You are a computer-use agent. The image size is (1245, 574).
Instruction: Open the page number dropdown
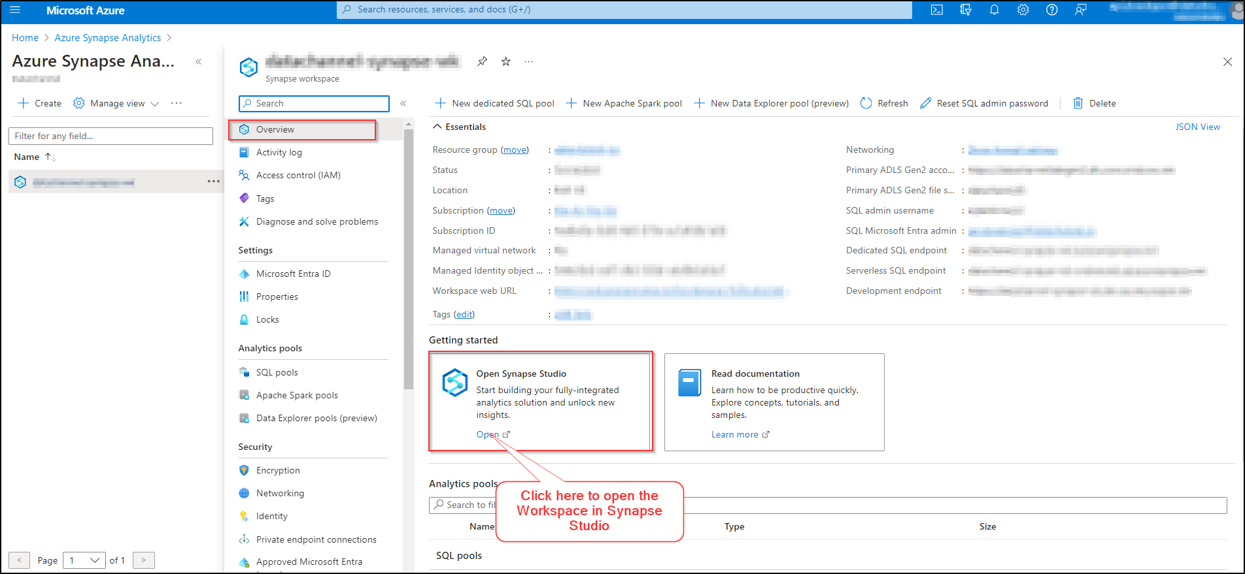pos(84,560)
